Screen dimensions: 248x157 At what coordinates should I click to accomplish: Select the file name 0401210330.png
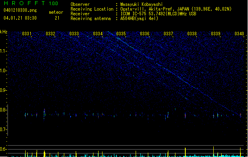pos(20,10)
